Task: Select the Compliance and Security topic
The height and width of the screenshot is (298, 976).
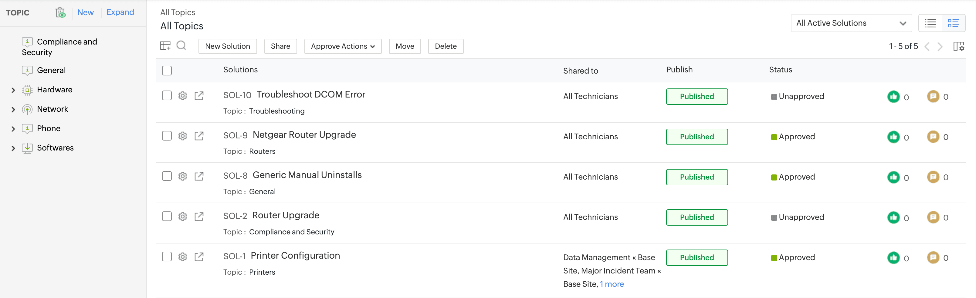Action: click(x=67, y=41)
